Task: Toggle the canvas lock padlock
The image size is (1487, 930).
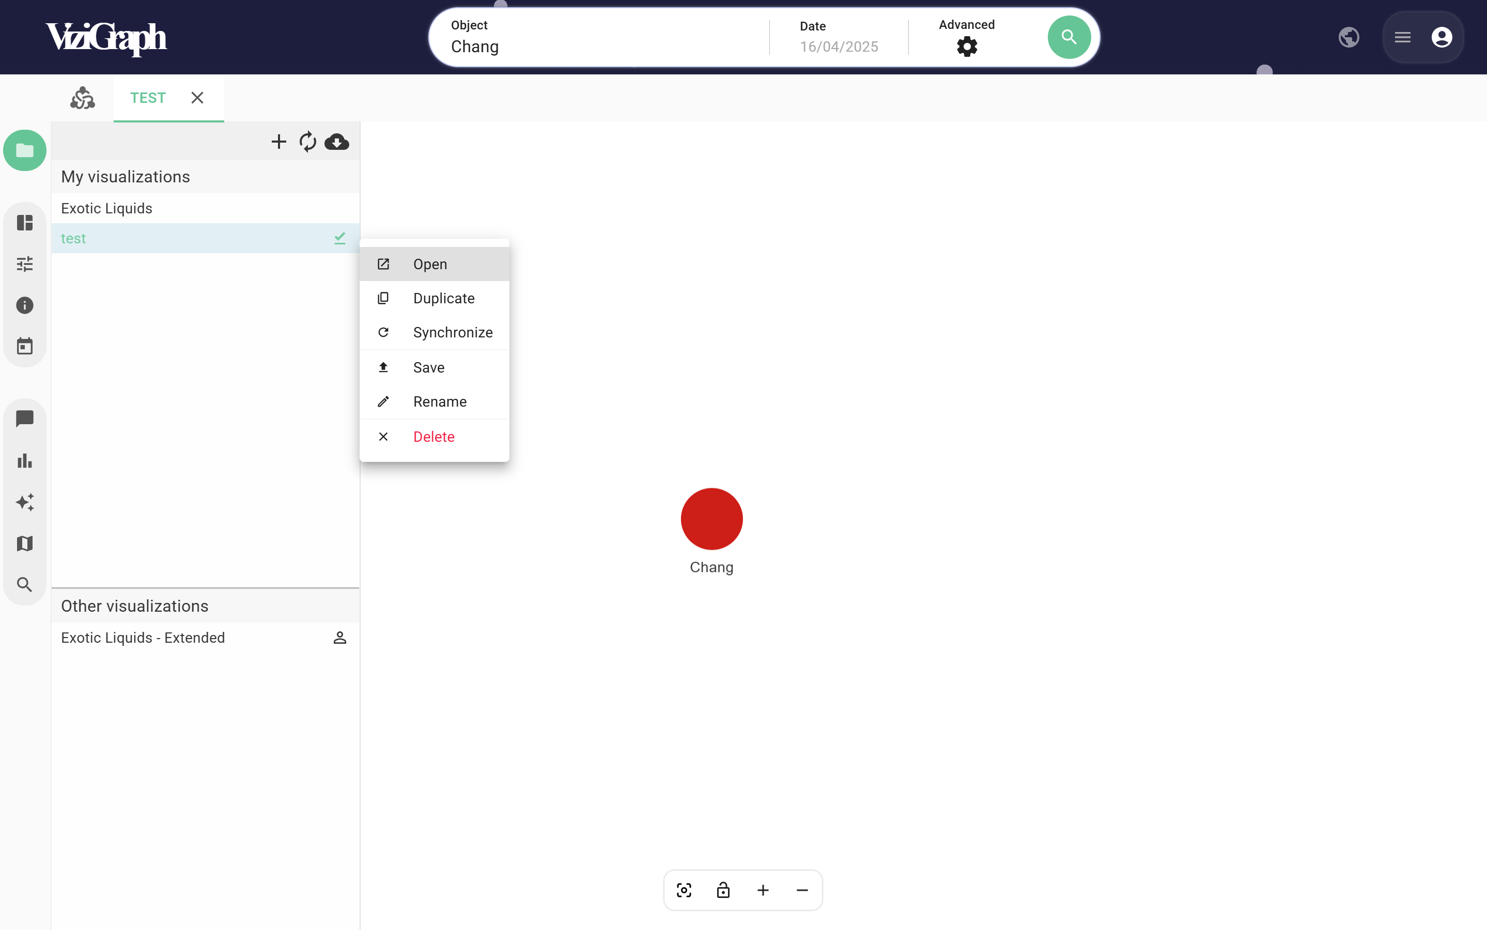Action: pos(723,890)
